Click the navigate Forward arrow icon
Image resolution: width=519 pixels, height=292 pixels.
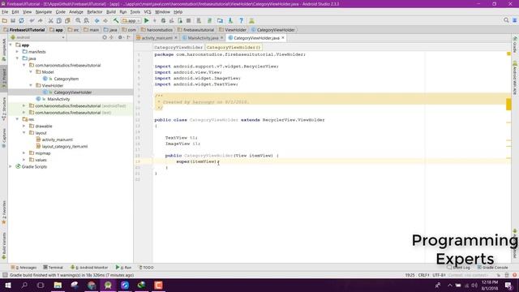pos(105,20)
